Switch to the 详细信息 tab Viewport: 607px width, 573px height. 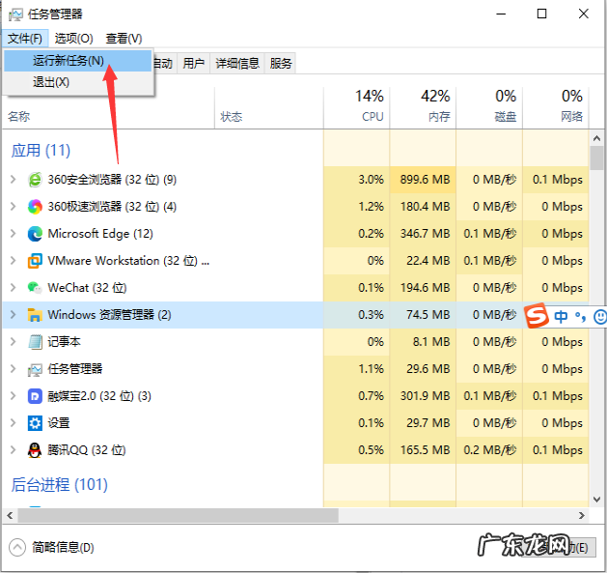click(x=237, y=63)
